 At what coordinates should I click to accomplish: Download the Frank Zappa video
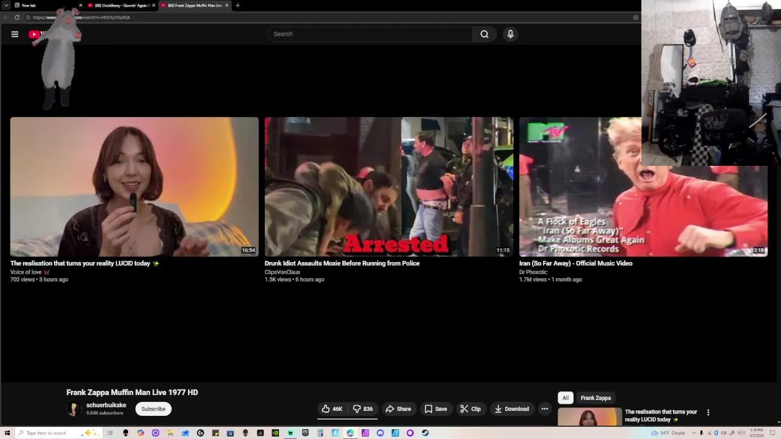(x=511, y=409)
